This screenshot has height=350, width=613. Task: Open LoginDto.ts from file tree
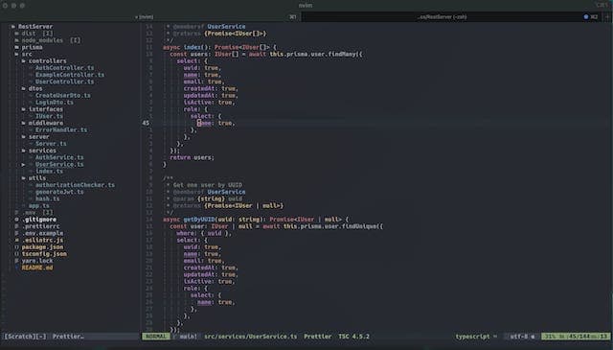pos(55,103)
